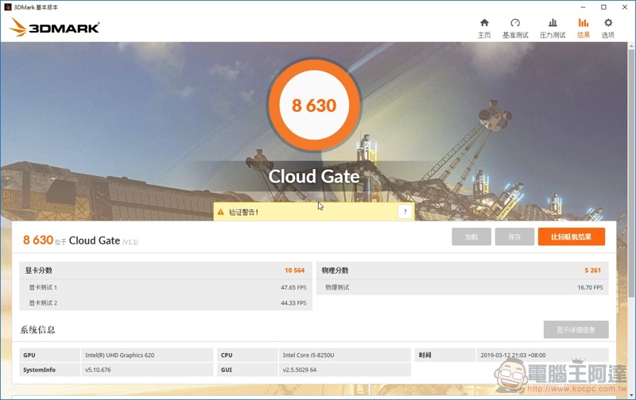
Task: Click the 系统信息 section heading
Action: (x=37, y=329)
